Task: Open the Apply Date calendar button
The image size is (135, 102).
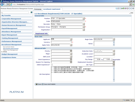Action: [x=71, y=45]
